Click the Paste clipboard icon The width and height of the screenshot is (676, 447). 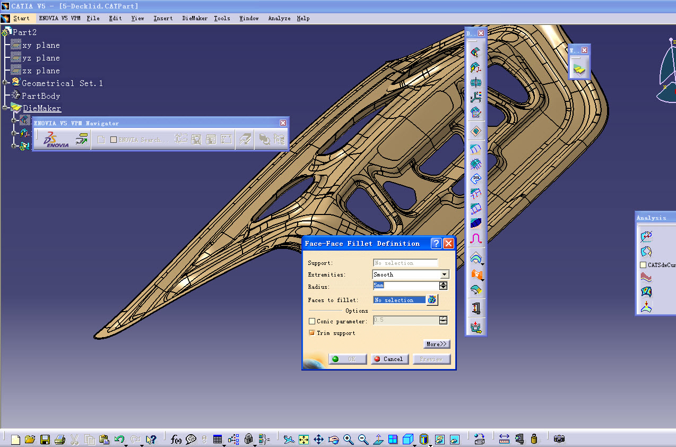coord(104,439)
